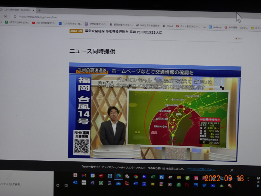Viewport: 261px width, 196px height.
Task: Open the dマガジン bookmark
Action: (x=17, y=22)
